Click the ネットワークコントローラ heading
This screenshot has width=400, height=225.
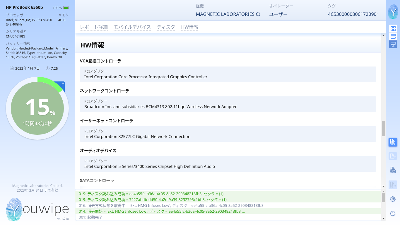[x=105, y=91]
